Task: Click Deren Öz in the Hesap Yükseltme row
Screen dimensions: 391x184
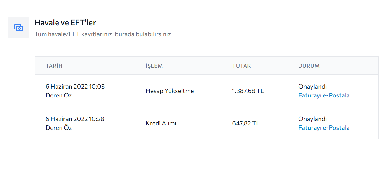Action: pos(59,95)
